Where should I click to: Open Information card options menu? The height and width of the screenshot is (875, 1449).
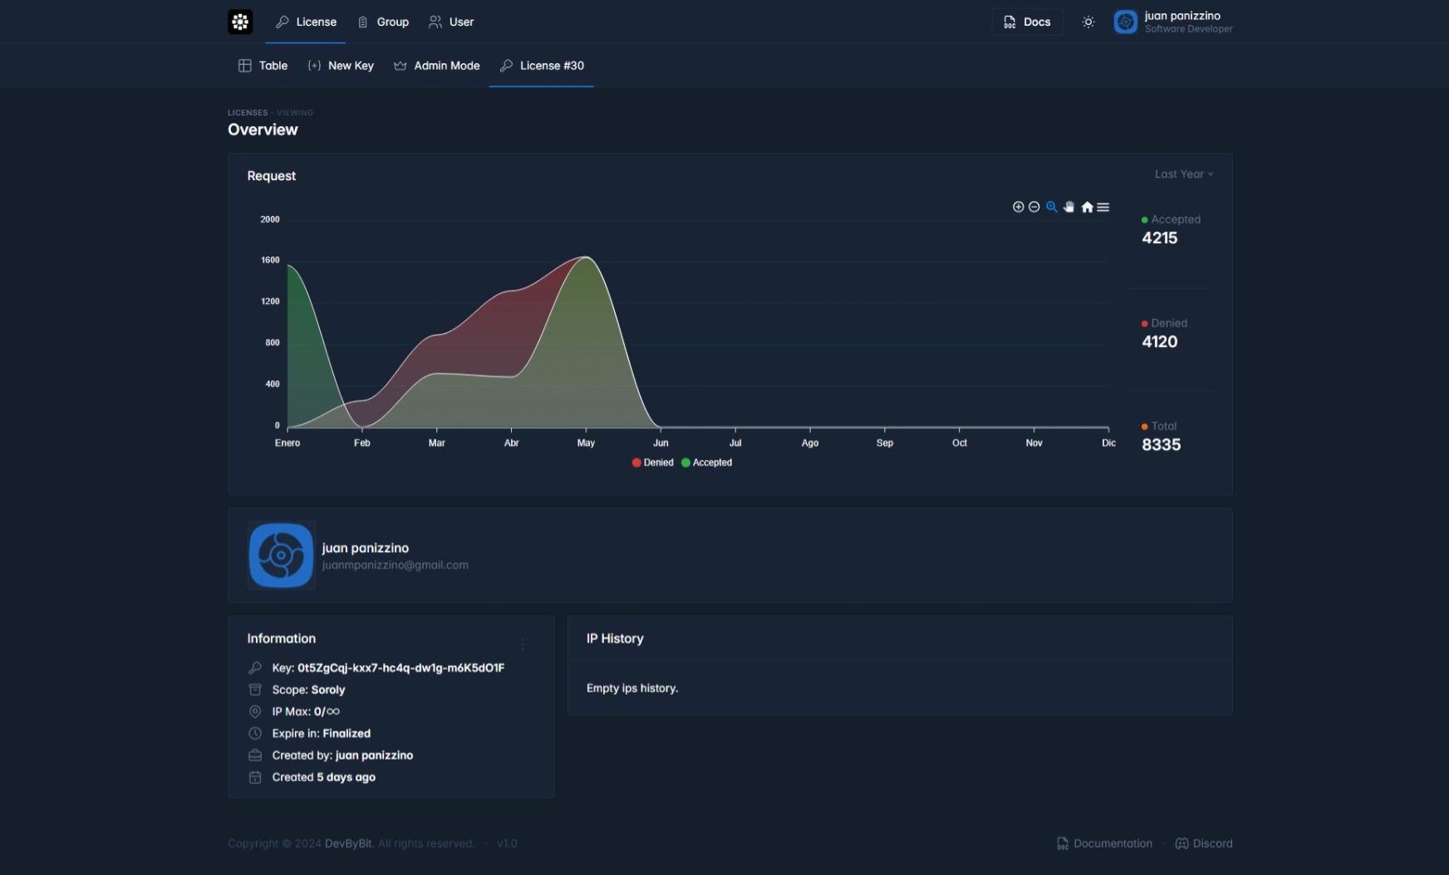[x=523, y=644]
